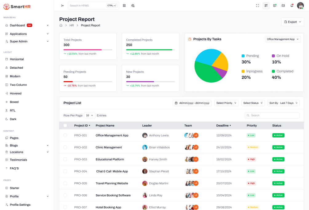Click the Export button

pyautogui.click(x=292, y=22)
